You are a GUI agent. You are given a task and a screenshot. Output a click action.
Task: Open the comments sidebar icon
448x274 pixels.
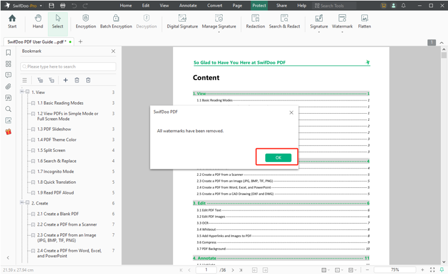click(8, 75)
